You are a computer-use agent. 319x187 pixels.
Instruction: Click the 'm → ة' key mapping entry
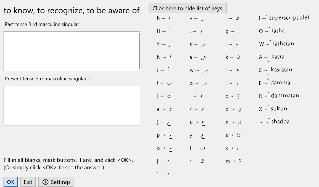[x=233, y=161]
